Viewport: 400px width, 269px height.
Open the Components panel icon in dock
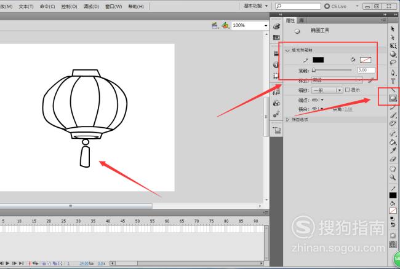point(276,103)
